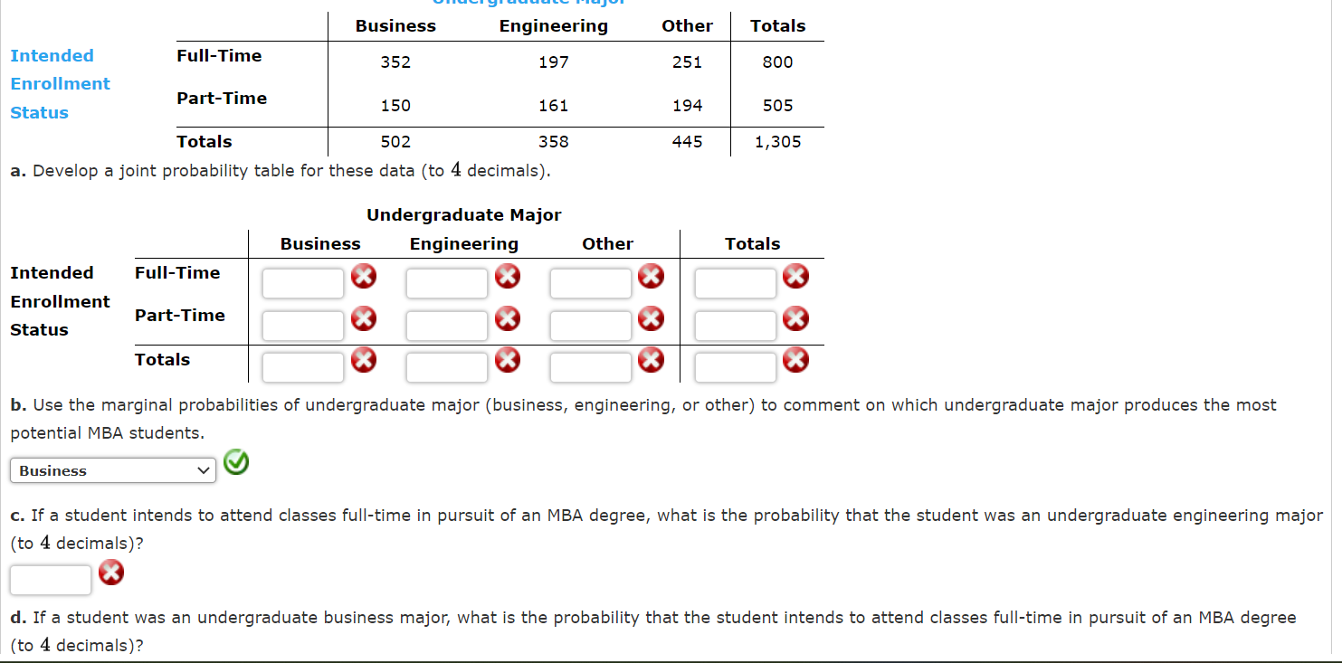Image resolution: width=1342 pixels, height=663 pixels.
Task: Click the red error icon beside Part-Time Engineering cell
Action: [508, 318]
